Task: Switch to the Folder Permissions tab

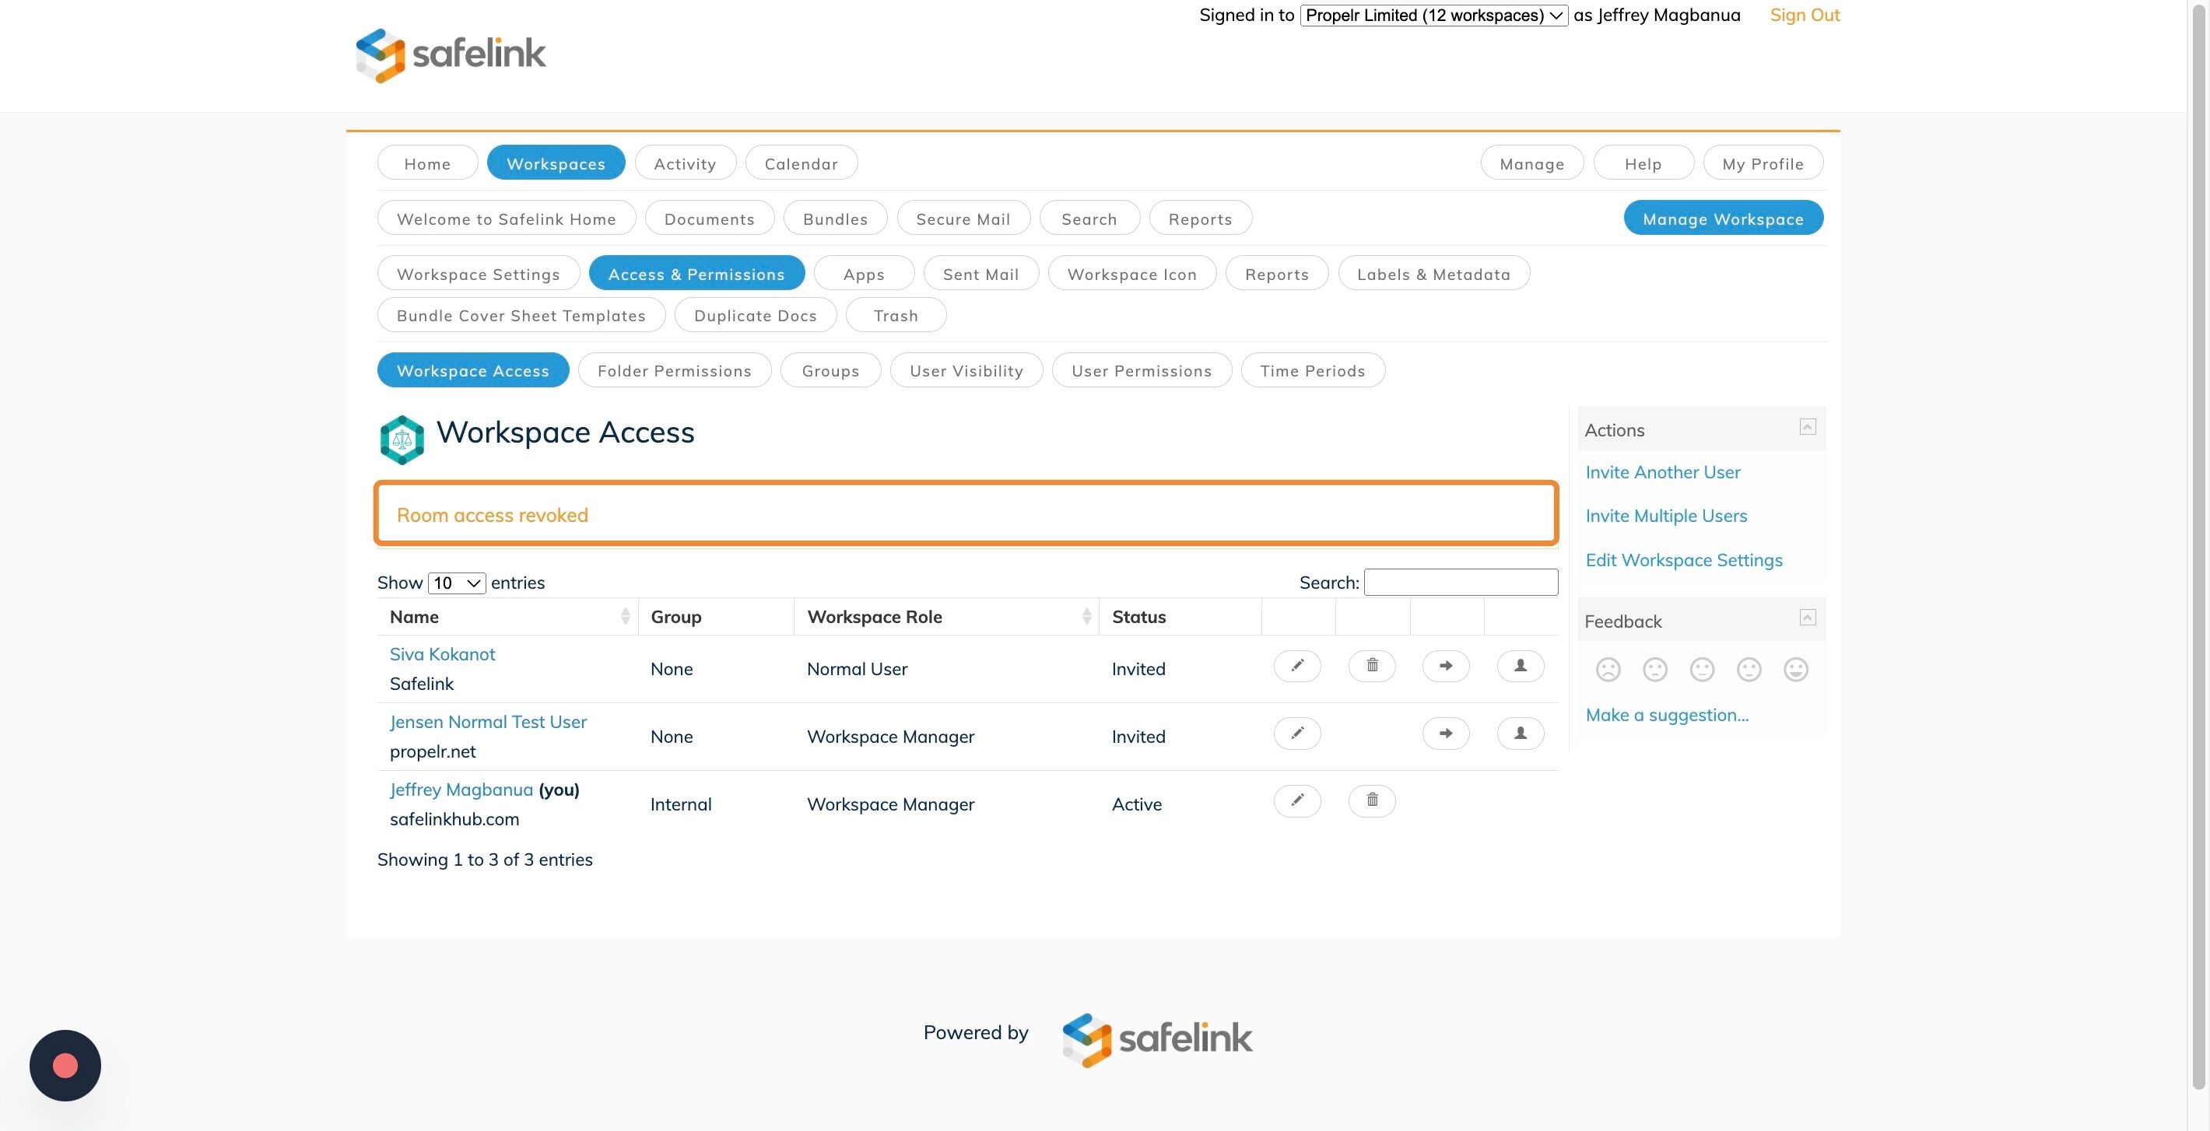Action: click(x=675, y=370)
